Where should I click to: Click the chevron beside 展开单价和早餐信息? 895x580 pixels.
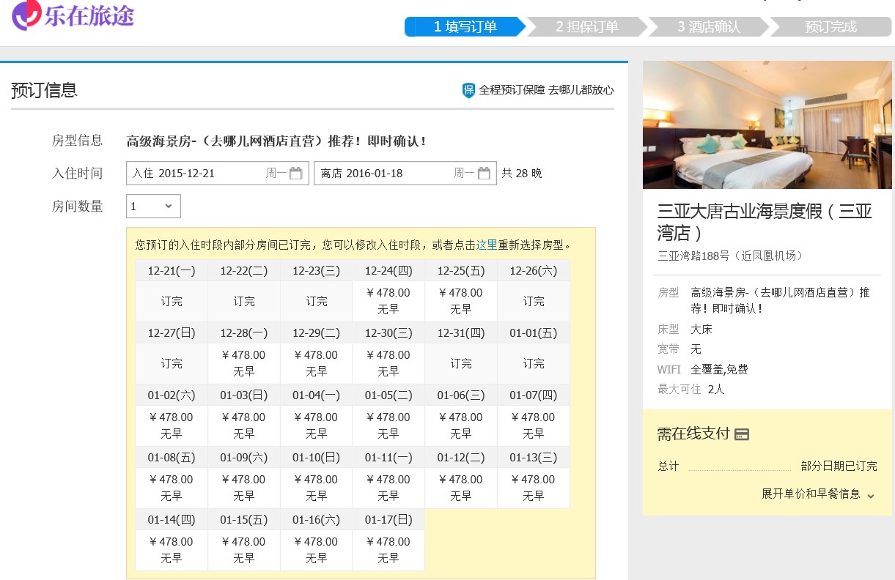870,495
